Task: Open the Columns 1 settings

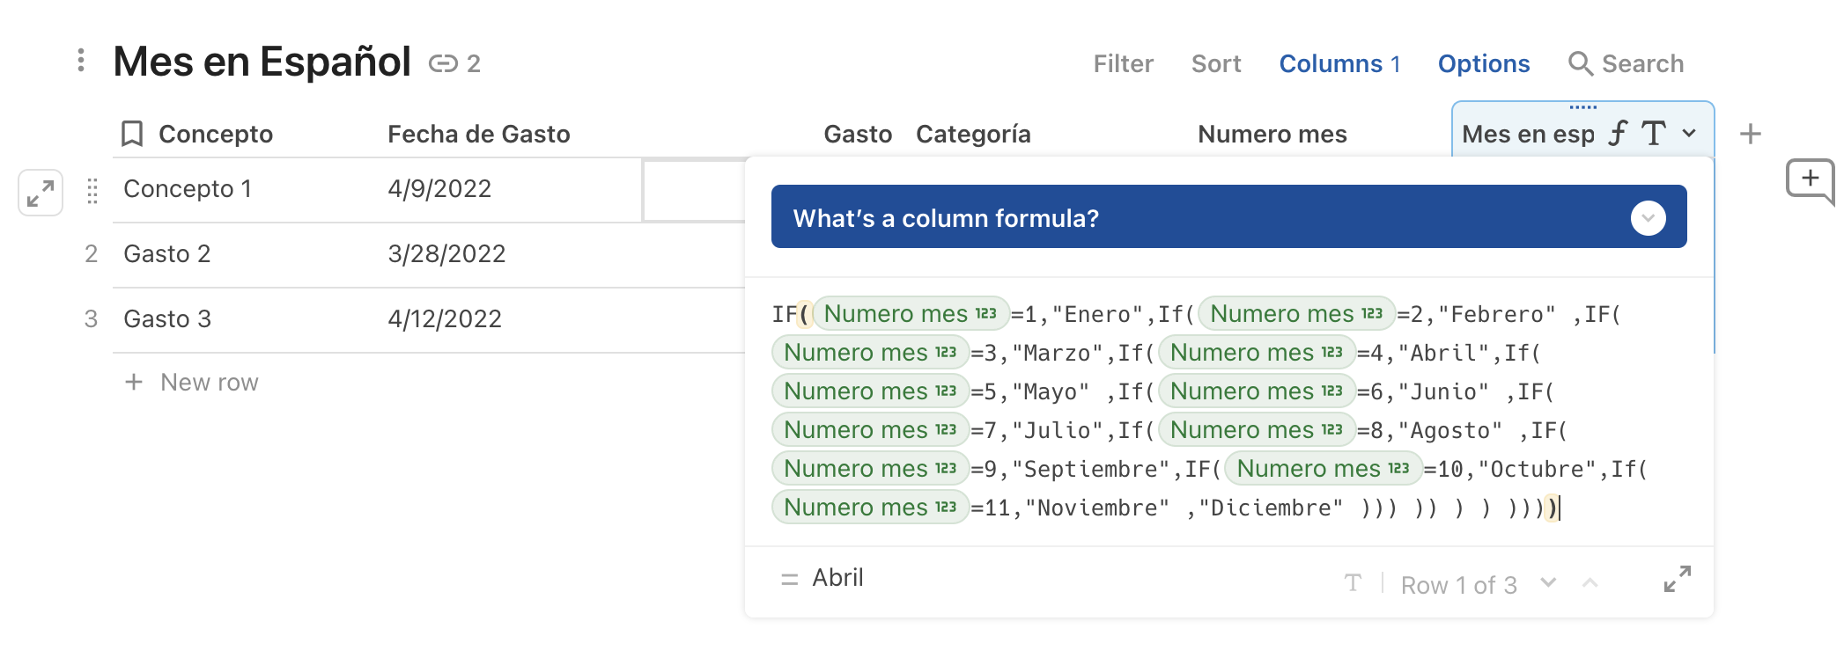Action: click(x=1339, y=63)
